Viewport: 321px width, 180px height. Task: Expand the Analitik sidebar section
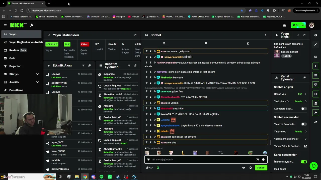[x=37, y=82]
